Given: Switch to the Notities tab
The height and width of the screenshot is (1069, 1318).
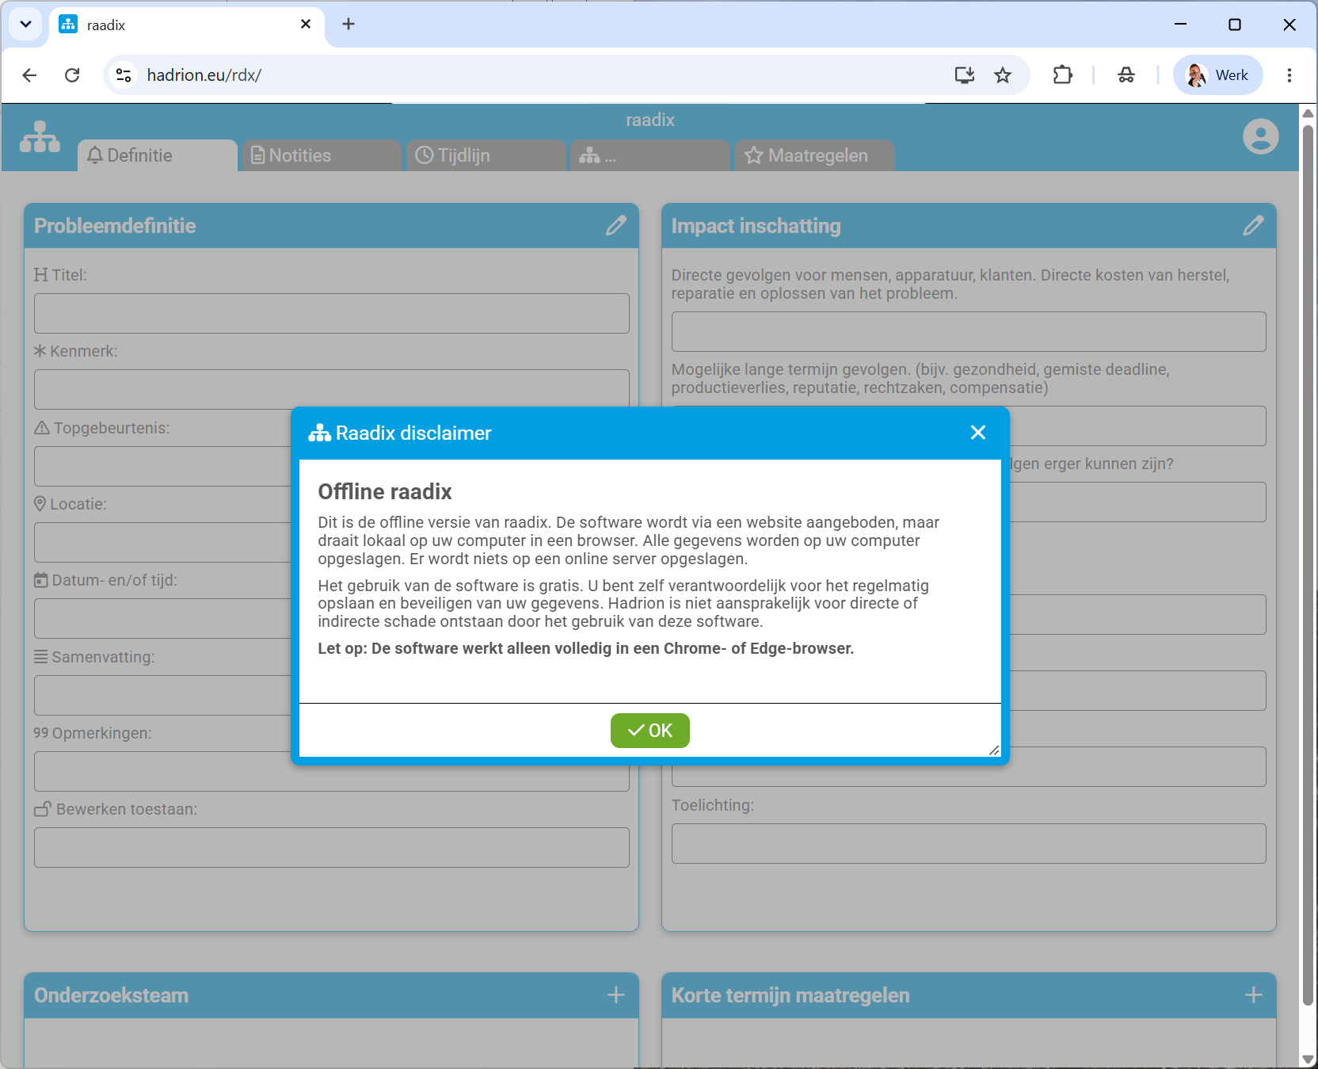Looking at the screenshot, I should [321, 155].
